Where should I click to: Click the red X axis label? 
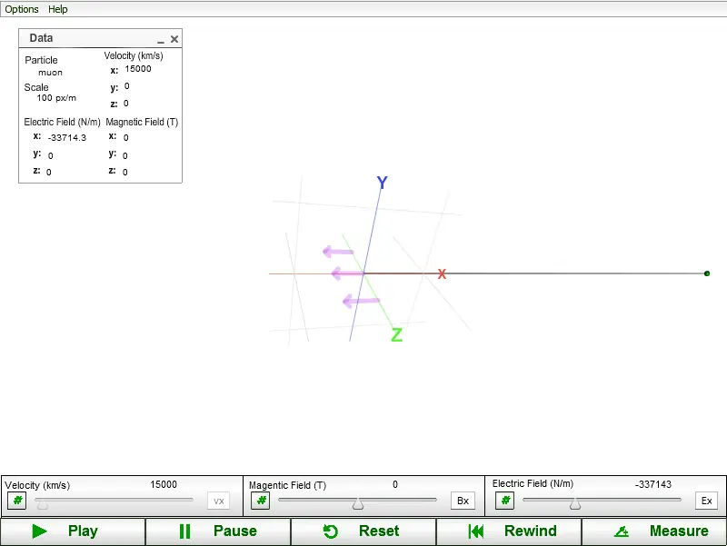tap(442, 274)
